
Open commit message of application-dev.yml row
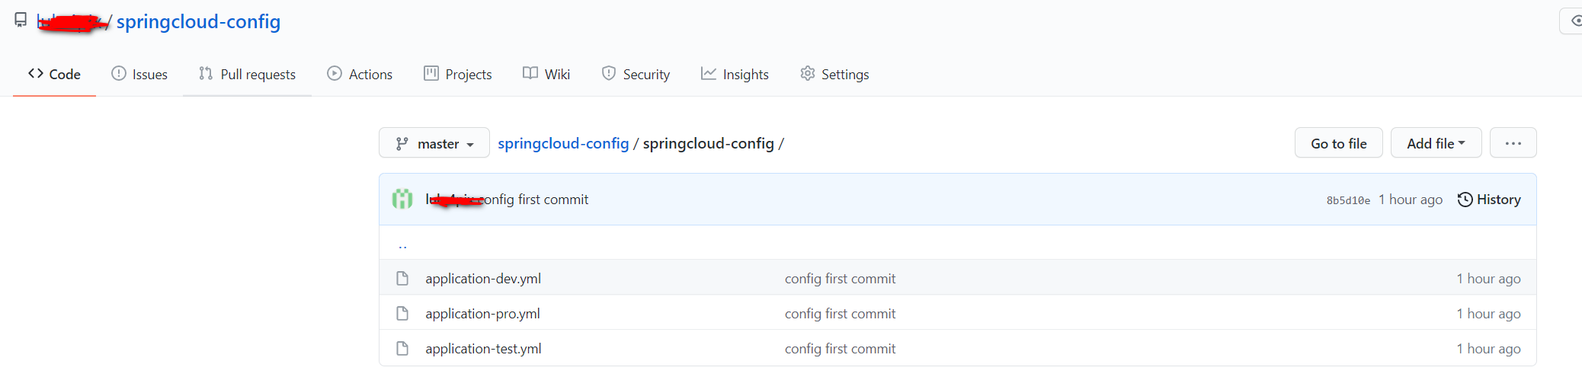tap(840, 279)
